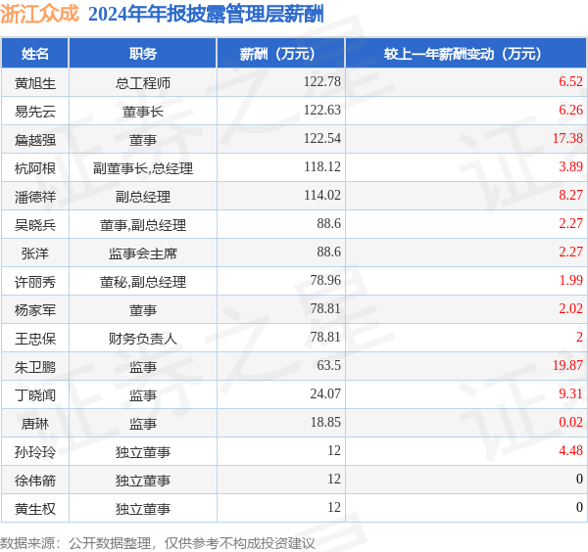Click the 2024年年报披露管理层薪酬 heading

pyautogui.click(x=206, y=15)
